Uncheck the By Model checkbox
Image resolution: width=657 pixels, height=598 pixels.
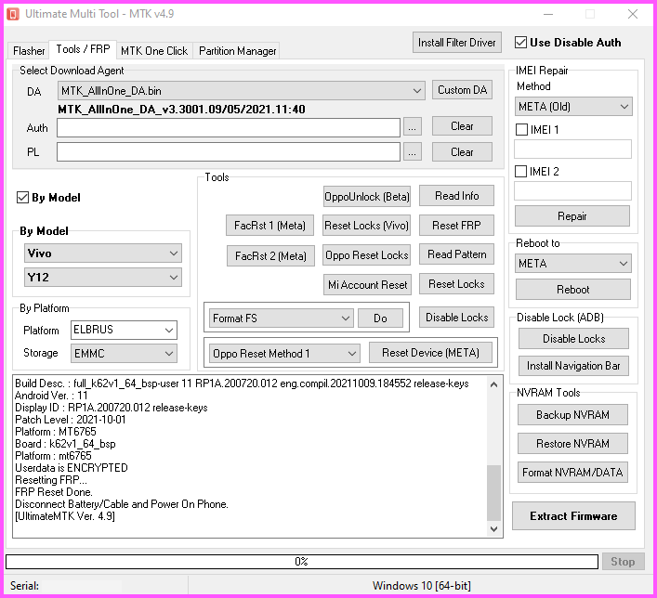22,197
